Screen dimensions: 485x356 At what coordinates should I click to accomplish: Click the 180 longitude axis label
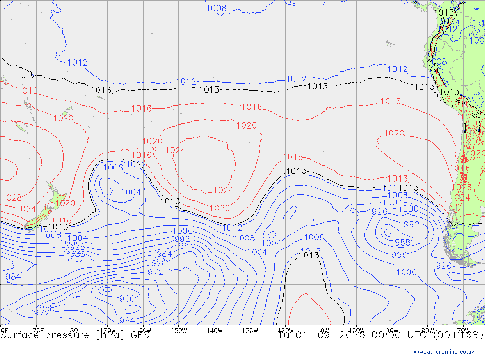click(x=72, y=331)
